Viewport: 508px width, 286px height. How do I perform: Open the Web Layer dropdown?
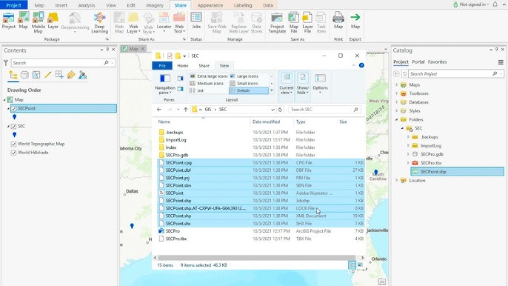[x=133, y=23]
